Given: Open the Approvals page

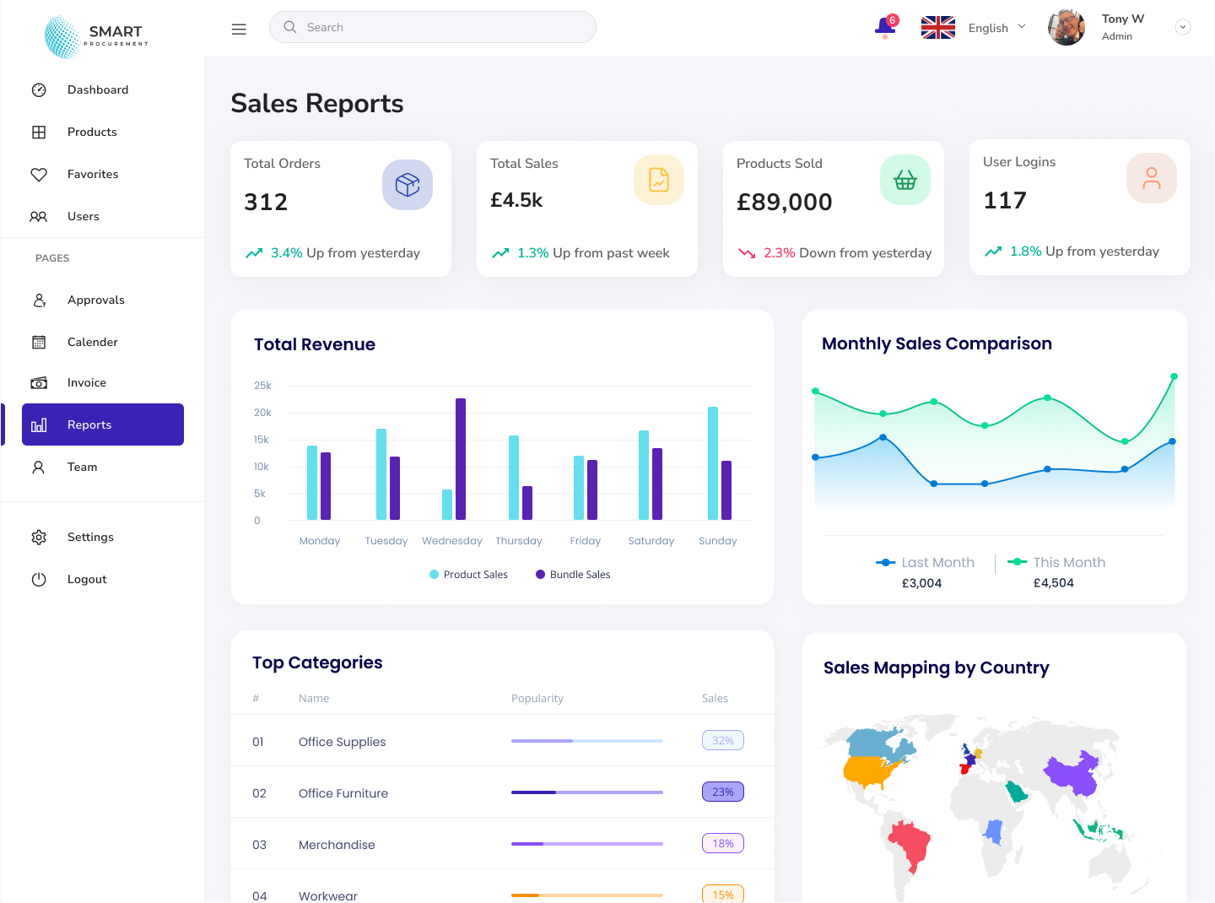Looking at the screenshot, I should pos(95,300).
